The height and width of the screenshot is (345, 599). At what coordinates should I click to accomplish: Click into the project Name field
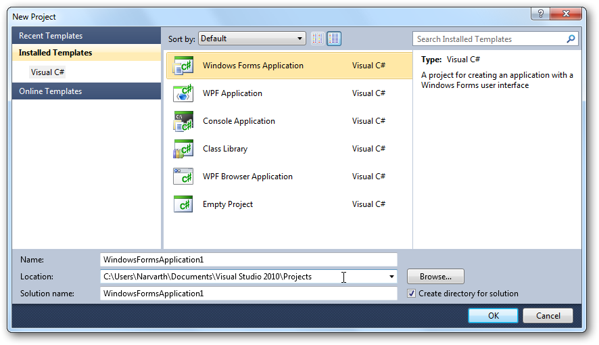pos(248,260)
